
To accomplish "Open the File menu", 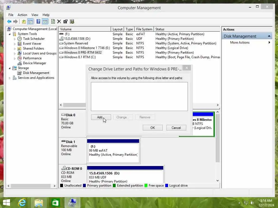I will pyautogui.click(x=11, y=15).
